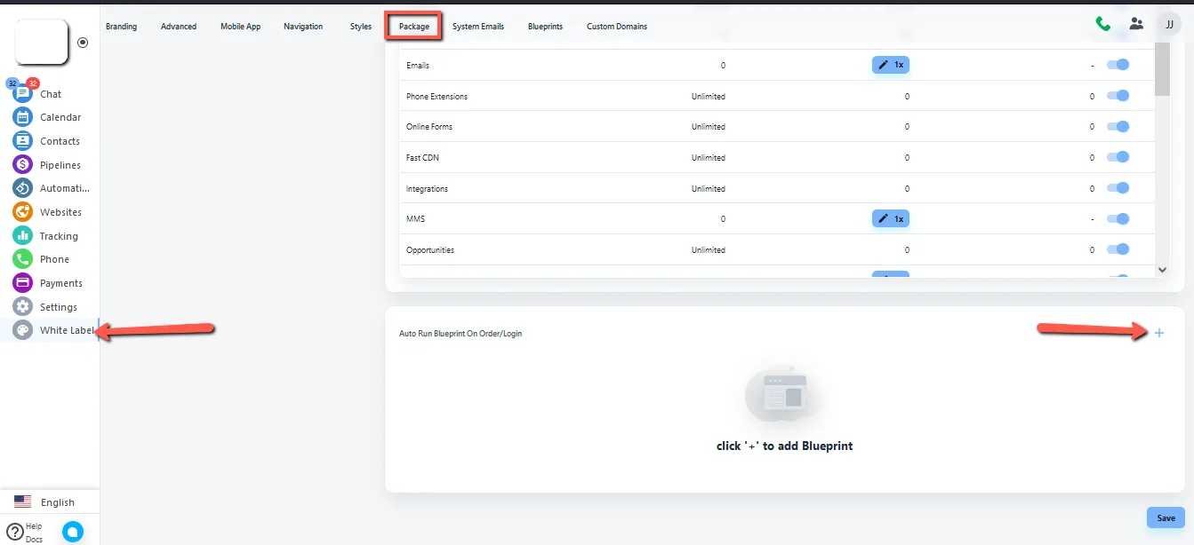
Task: Select the Package tab
Action: click(413, 27)
